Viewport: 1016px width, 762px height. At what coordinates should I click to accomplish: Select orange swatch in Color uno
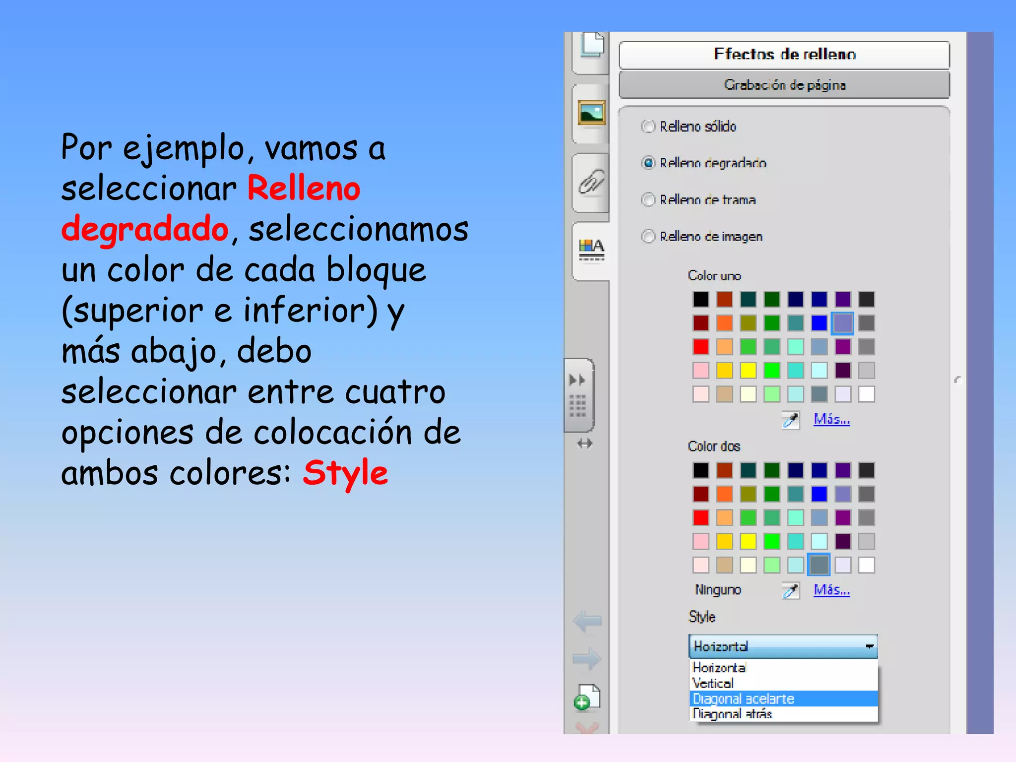tap(724, 323)
